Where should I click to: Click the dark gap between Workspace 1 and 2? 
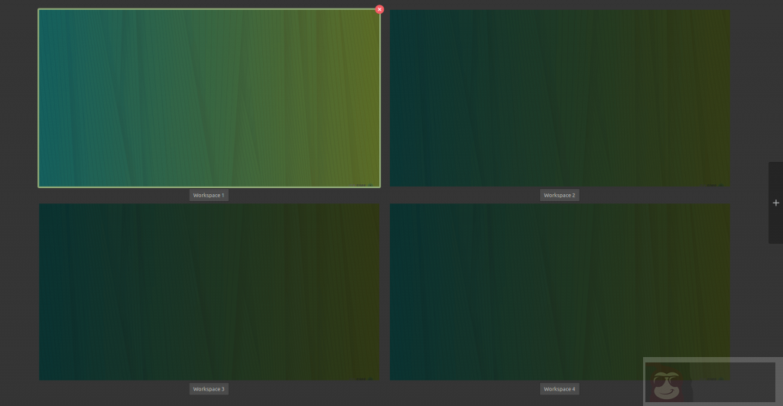(x=385, y=98)
